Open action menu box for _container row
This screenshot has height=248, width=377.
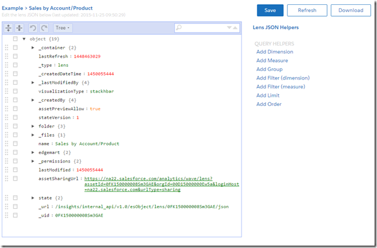pos(16,48)
